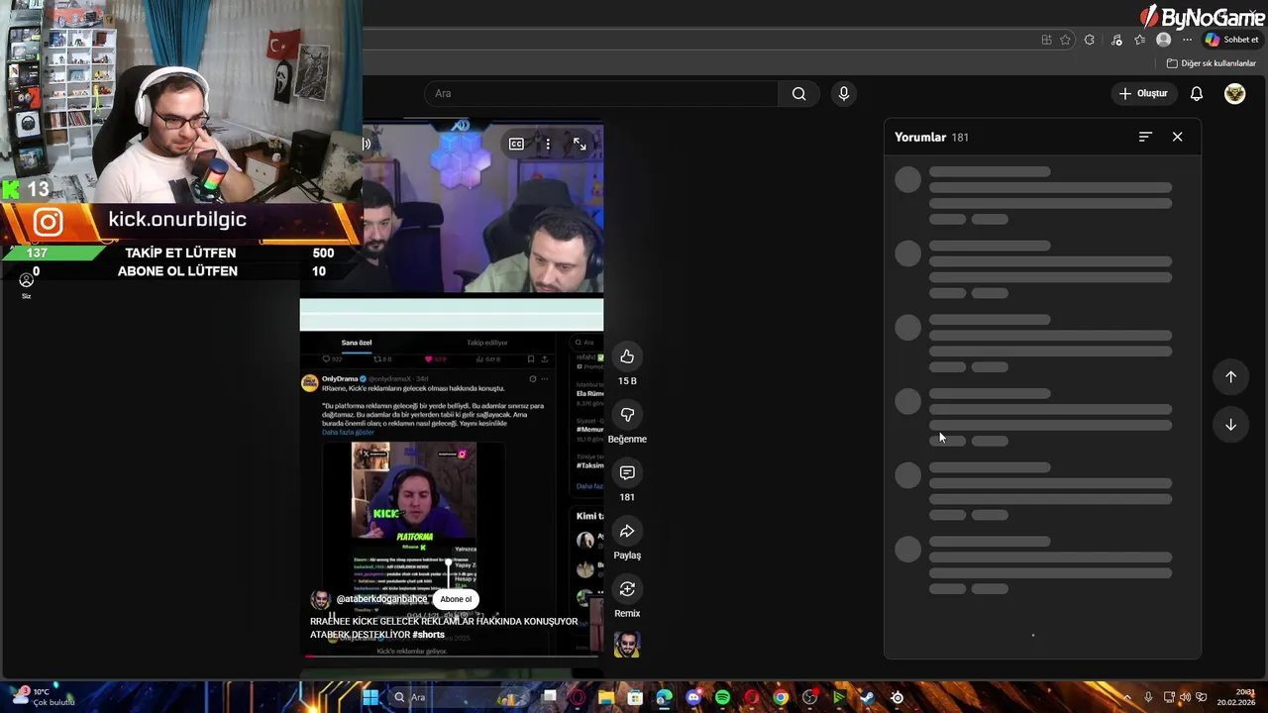Open Google Chrome from the taskbar
The image size is (1268, 713).
pyautogui.click(x=781, y=697)
